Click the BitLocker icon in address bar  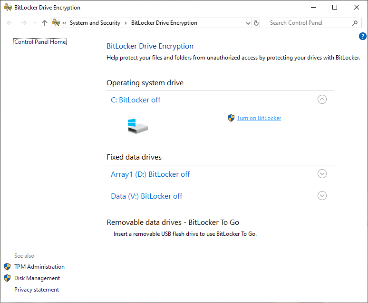pyautogui.click(x=56, y=22)
